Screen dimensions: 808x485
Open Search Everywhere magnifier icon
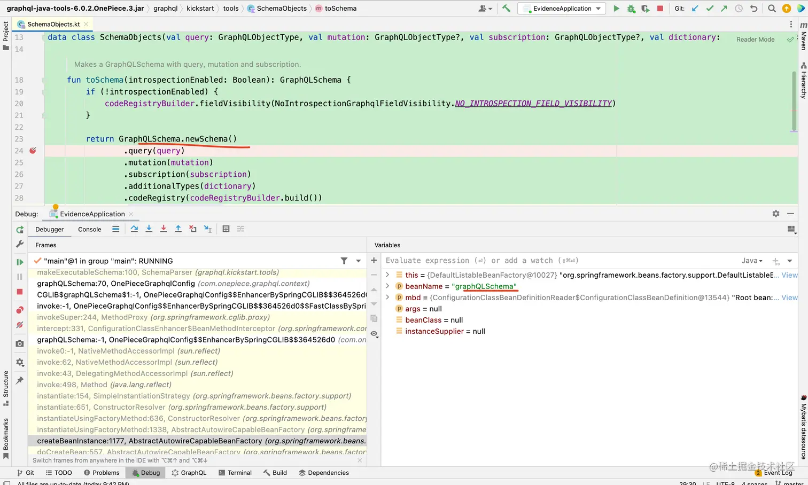click(772, 9)
